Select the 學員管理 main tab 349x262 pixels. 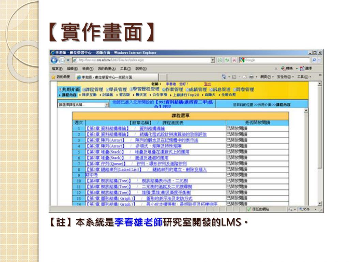click(x=117, y=90)
